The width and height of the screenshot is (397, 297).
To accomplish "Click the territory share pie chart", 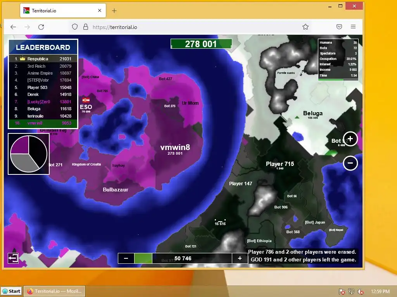I will pos(29,154).
